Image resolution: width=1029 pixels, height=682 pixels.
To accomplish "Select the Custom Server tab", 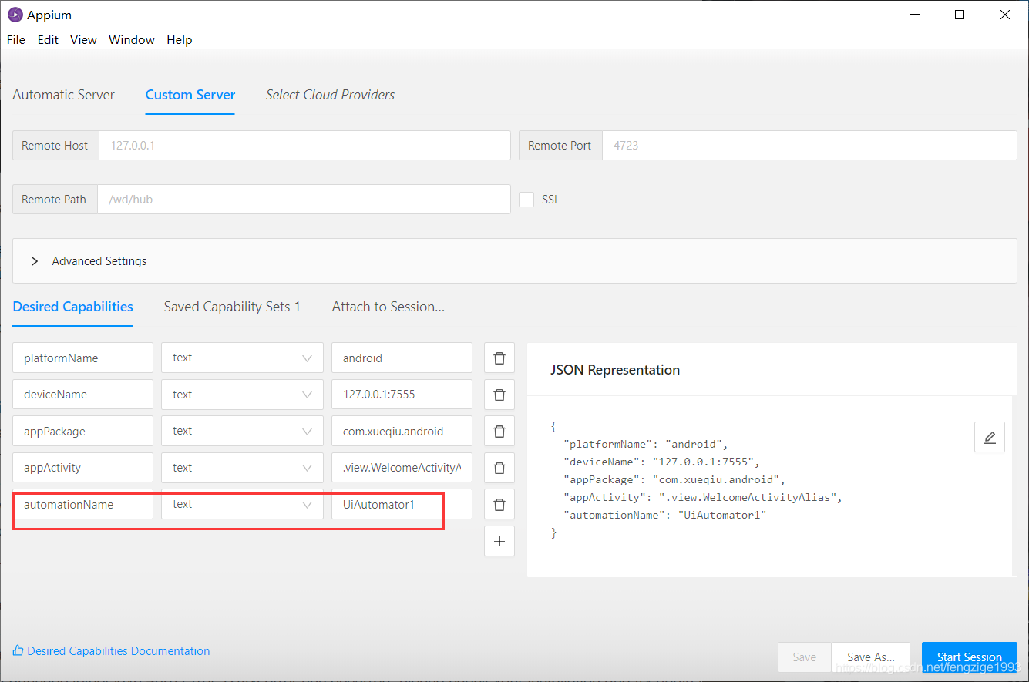I will pyautogui.click(x=190, y=95).
